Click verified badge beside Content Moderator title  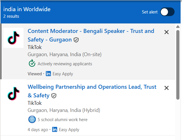(x=76, y=40)
